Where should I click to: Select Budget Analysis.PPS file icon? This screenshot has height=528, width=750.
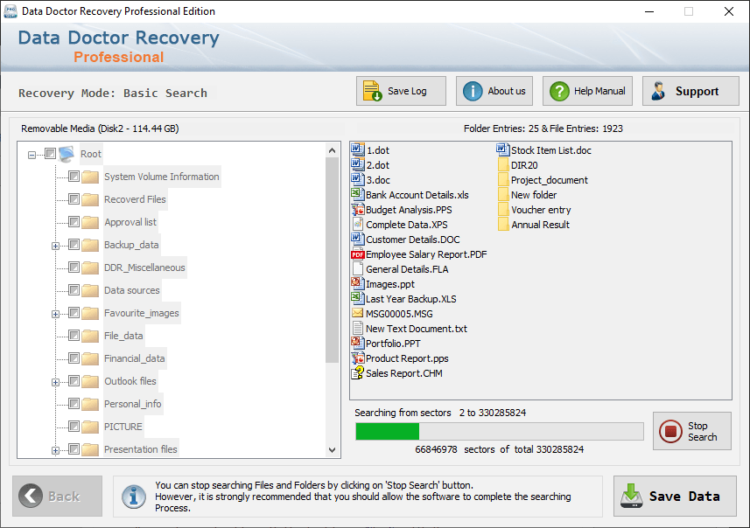click(x=358, y=209)
